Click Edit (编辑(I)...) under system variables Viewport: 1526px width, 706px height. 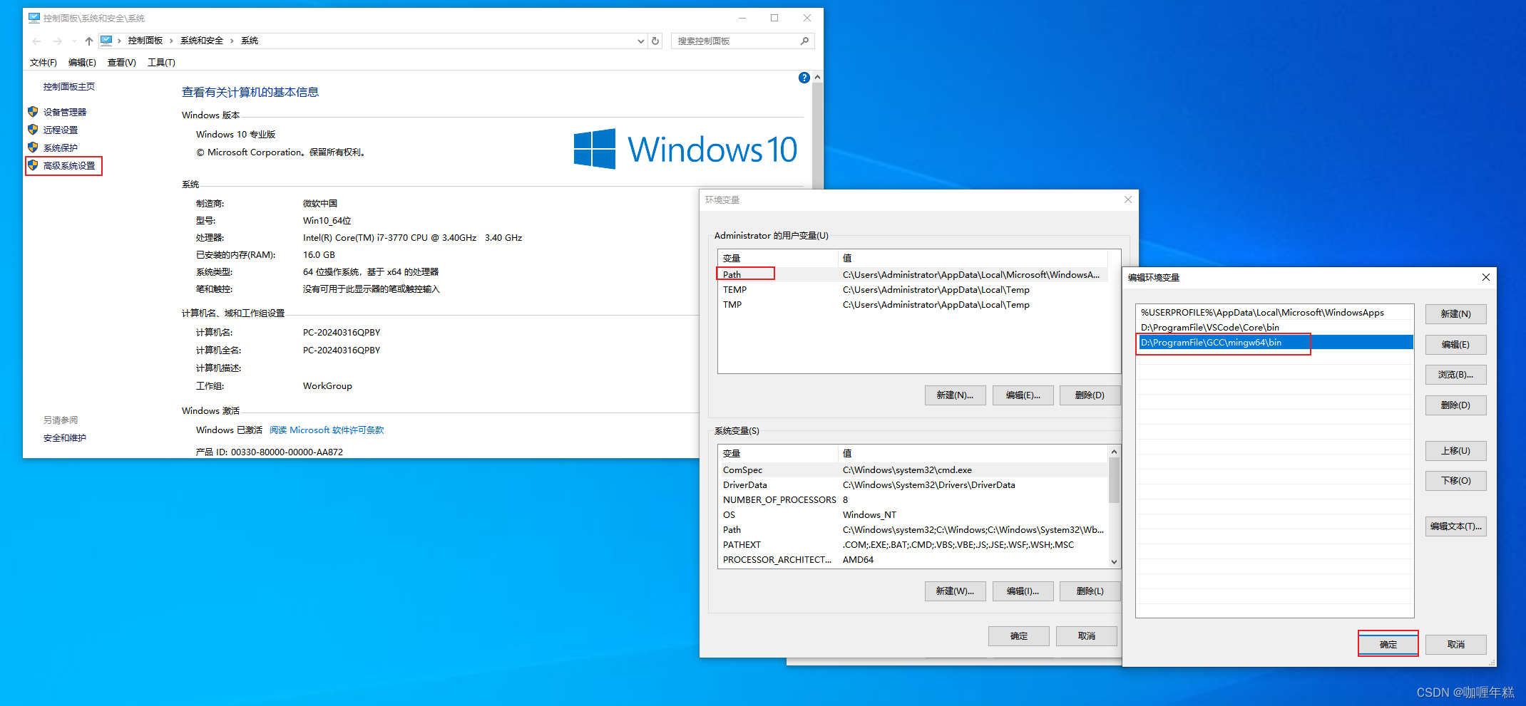pos(1023,591)
